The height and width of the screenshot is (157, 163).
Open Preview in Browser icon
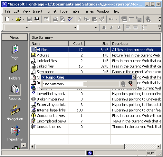(63, 19)
